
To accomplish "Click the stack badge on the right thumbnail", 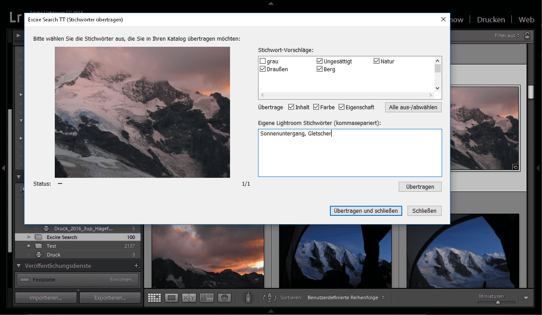I will point(515,167).
